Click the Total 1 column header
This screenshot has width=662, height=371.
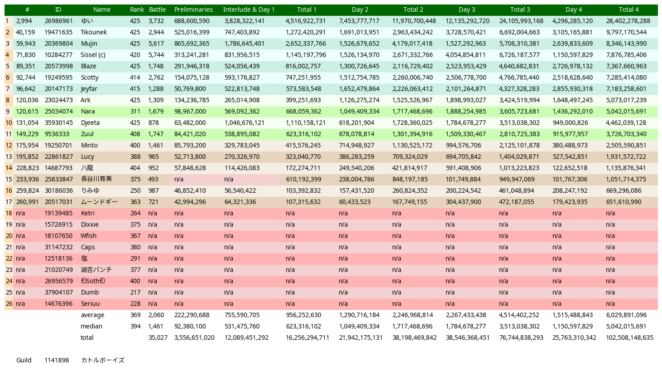[307, 10]
